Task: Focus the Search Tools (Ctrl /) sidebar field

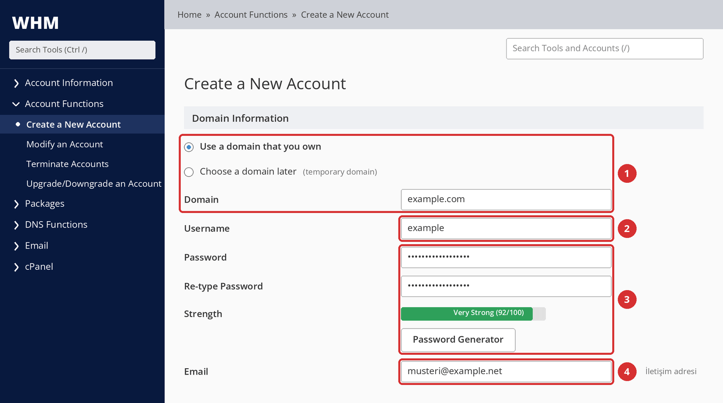Action: pos(82,50)
